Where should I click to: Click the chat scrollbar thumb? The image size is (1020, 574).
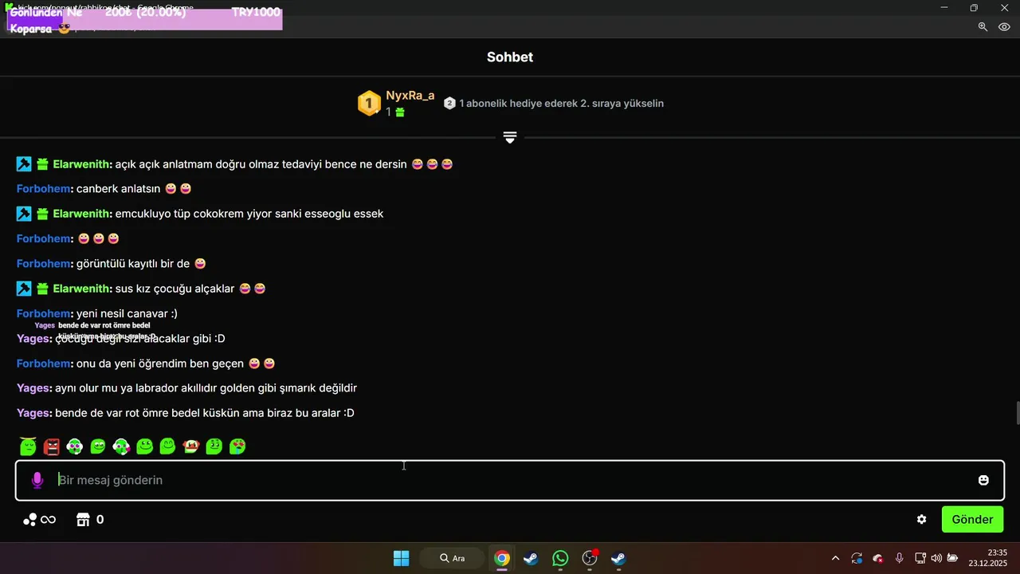point(1017,415)
